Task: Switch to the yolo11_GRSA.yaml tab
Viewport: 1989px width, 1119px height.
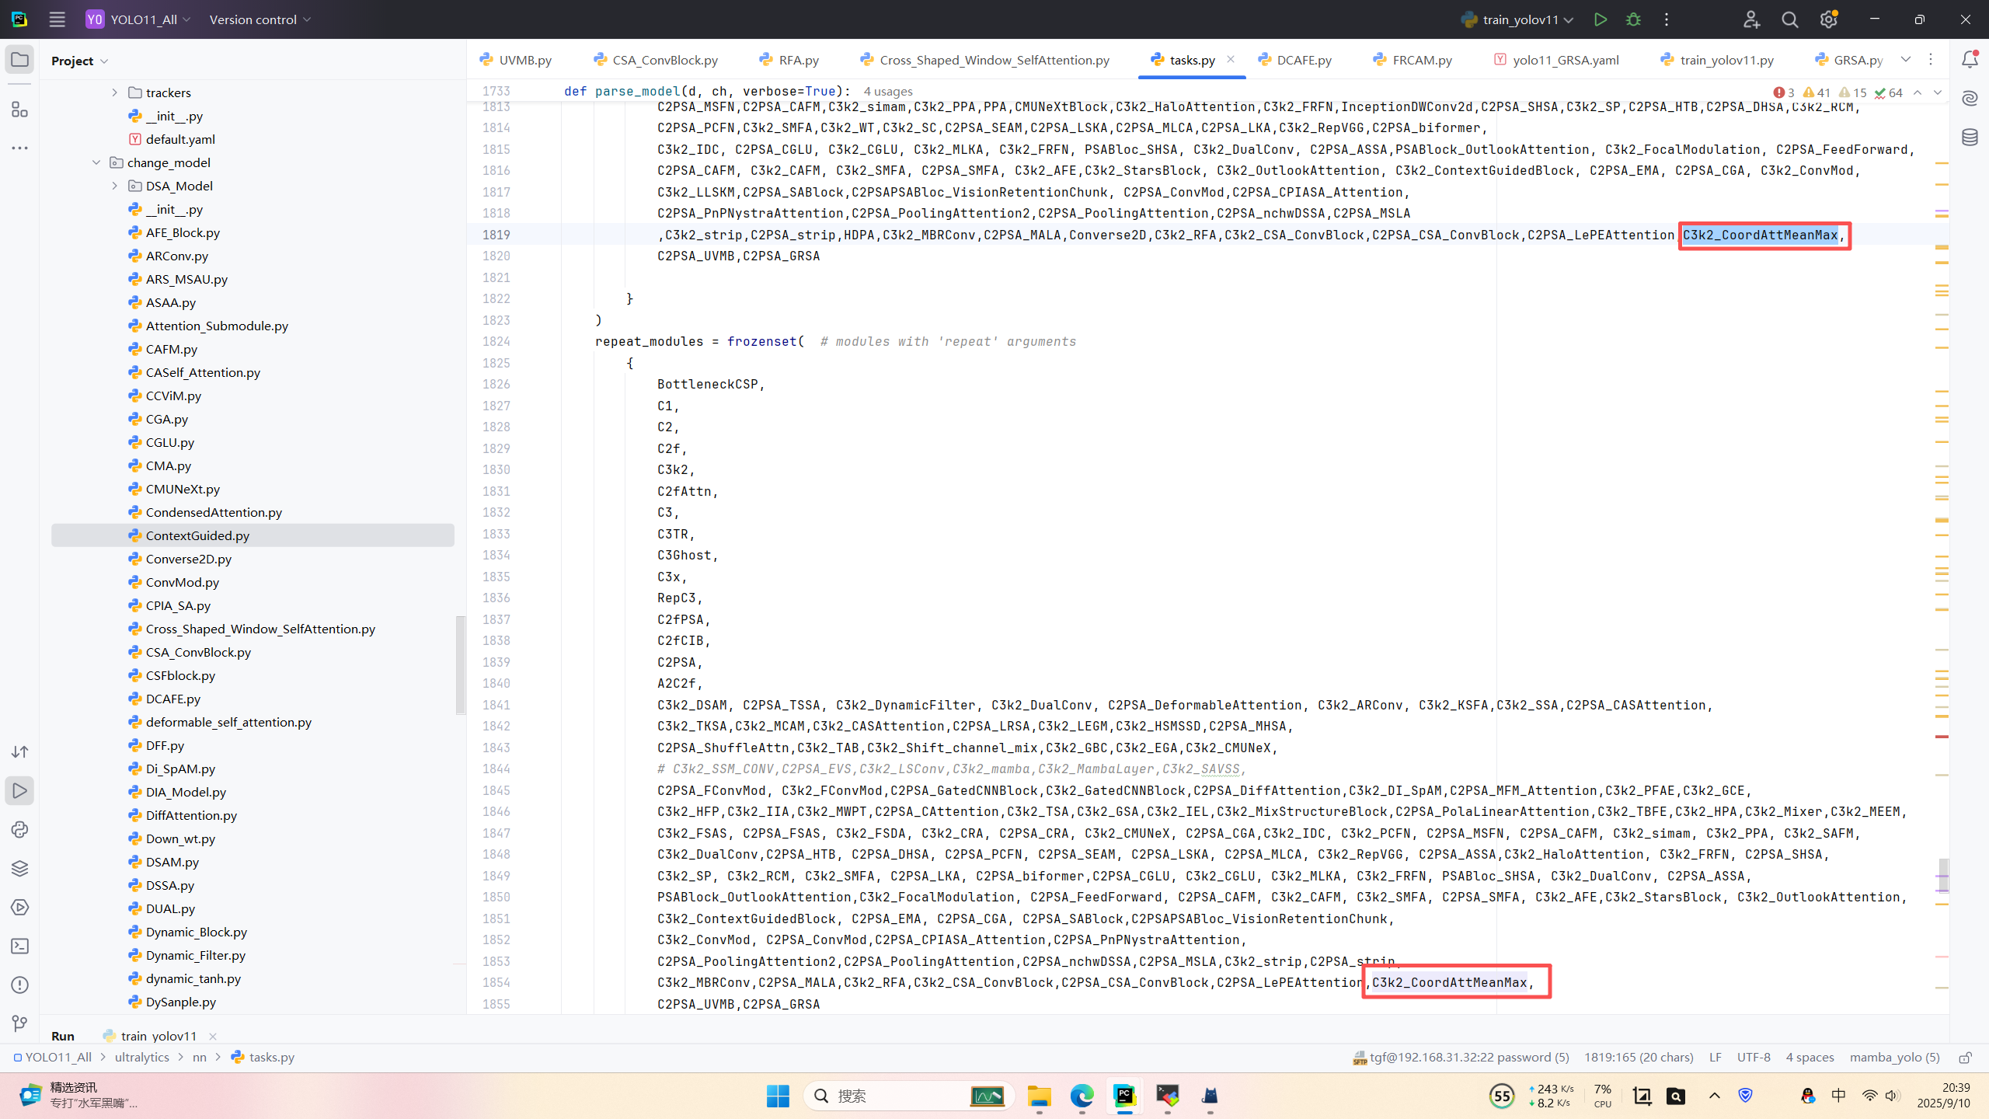Action: coord(1565,60)
